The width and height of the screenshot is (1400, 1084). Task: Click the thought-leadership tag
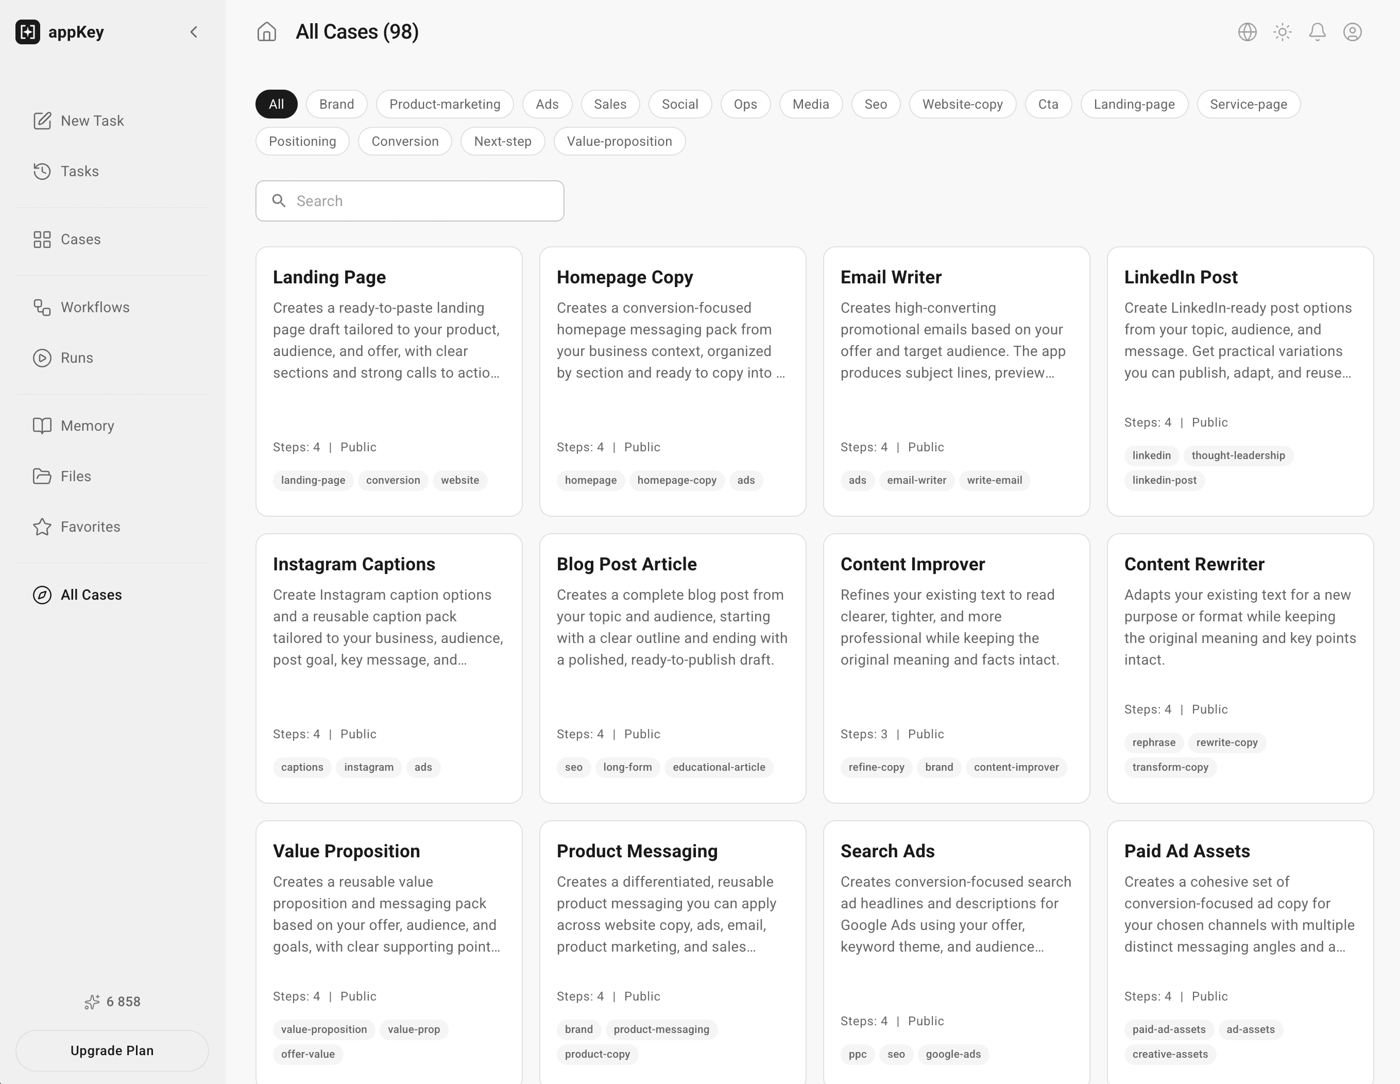point(1238,455)
